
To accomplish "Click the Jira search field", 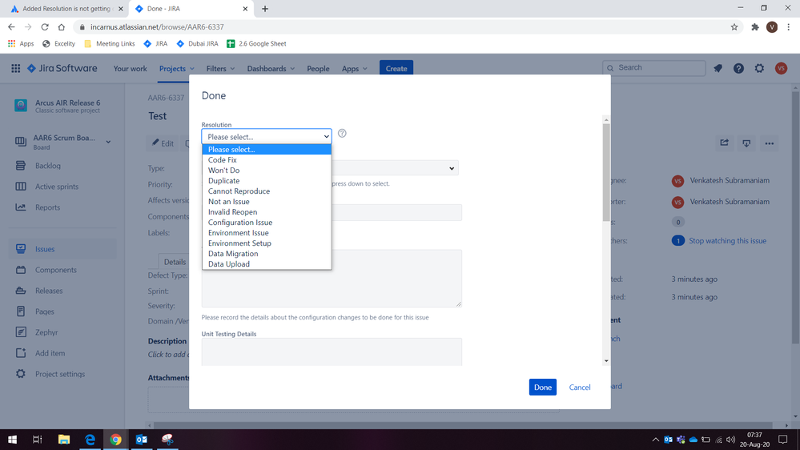I will pos(654,68).
